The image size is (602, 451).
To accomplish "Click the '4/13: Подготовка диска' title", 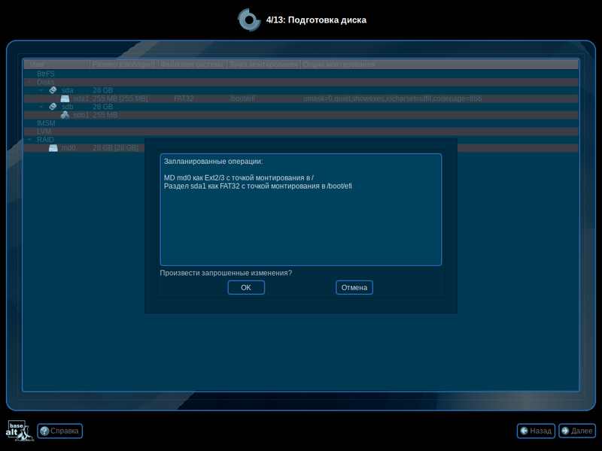I will point(316,20).
